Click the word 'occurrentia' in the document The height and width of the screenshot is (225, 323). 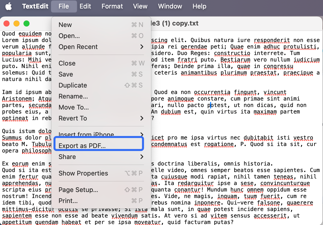[x=212, y=92]
